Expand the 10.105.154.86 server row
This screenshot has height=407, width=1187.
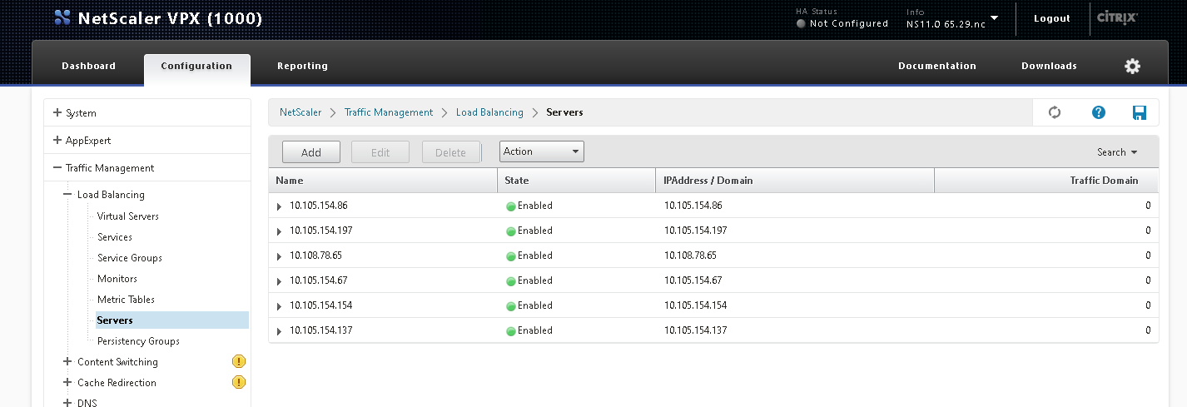click(x=280, y=206)
